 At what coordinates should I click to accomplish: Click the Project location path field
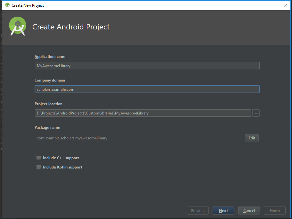coord(142,113)
